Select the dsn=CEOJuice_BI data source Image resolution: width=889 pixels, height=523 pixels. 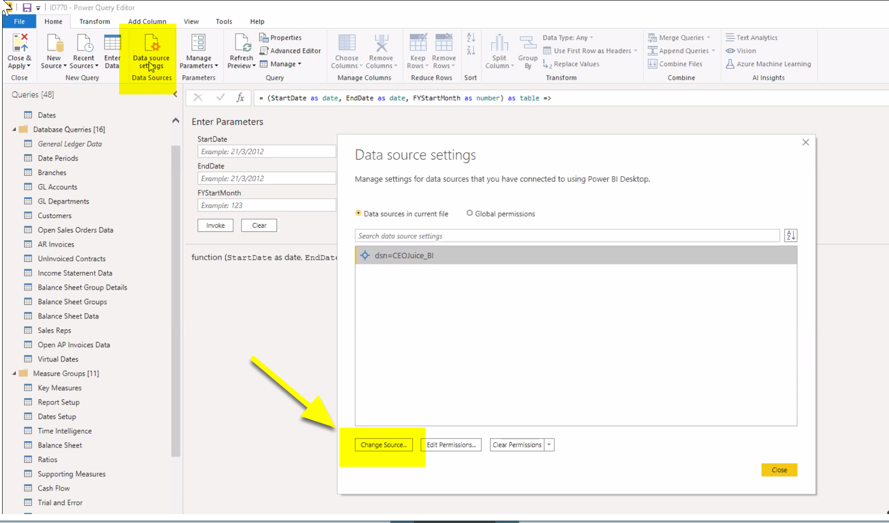576,255
